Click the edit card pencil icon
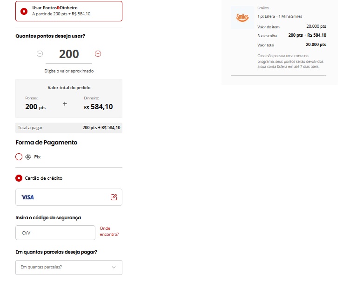This screenshot has height=281, width=349. click(114, 197)
